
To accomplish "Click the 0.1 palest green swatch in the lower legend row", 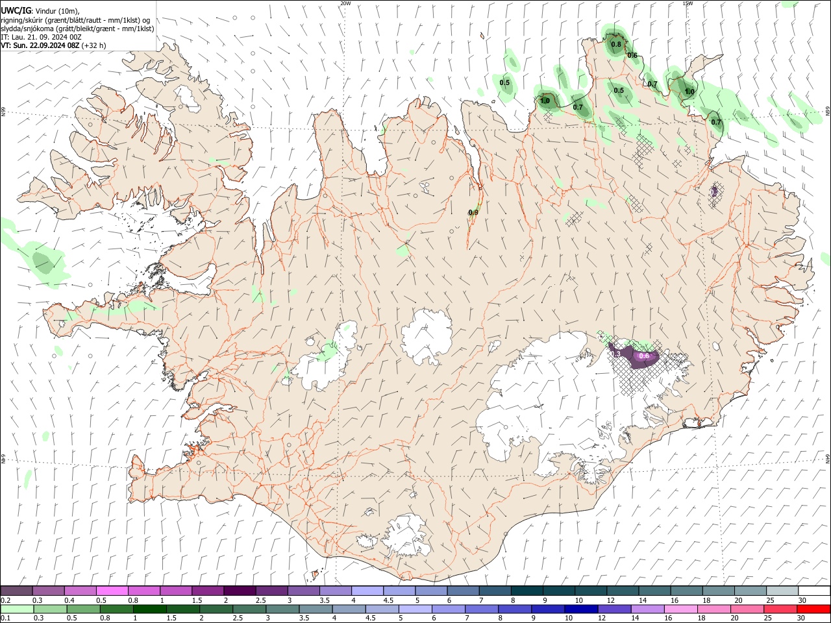I will point(18,609).
